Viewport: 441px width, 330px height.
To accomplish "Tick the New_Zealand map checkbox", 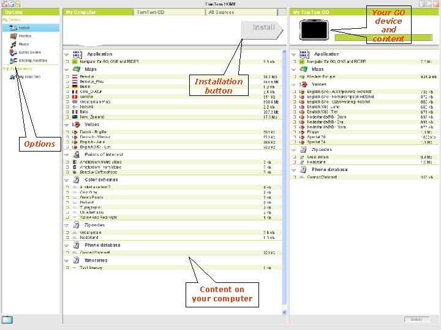I will (x=67, y=117).
